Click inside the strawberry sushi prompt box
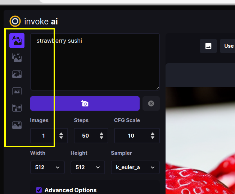The image size is (235, 194). tap(95, 62)
